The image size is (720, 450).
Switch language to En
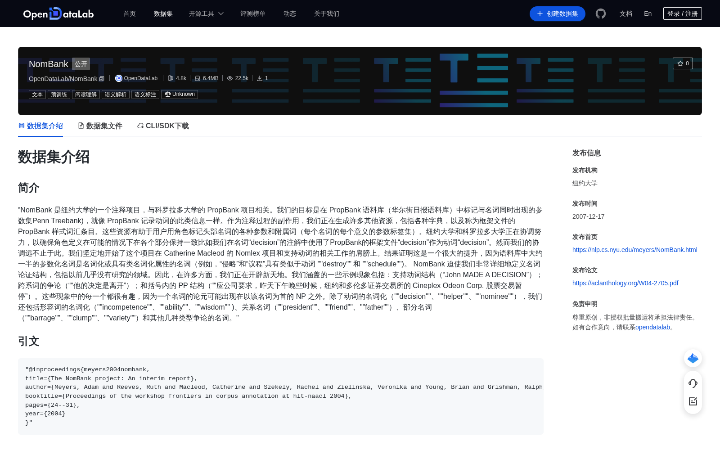pyautogui.click(x=648, y=13)
